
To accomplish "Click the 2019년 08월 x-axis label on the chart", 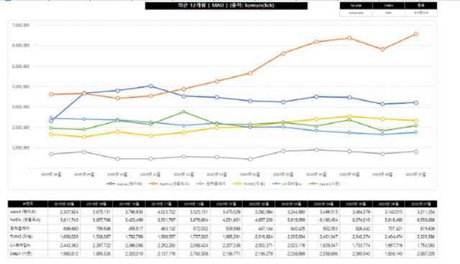I will [x=51, y=174].
